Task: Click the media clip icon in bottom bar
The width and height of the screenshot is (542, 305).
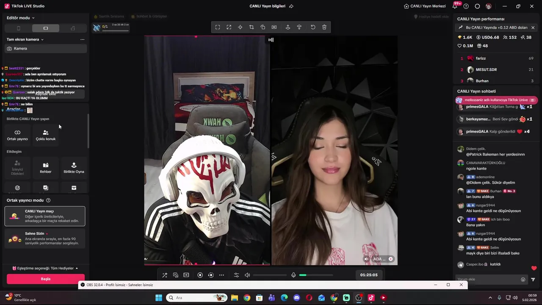Action: pyautogui.click(x=175, y=275)
